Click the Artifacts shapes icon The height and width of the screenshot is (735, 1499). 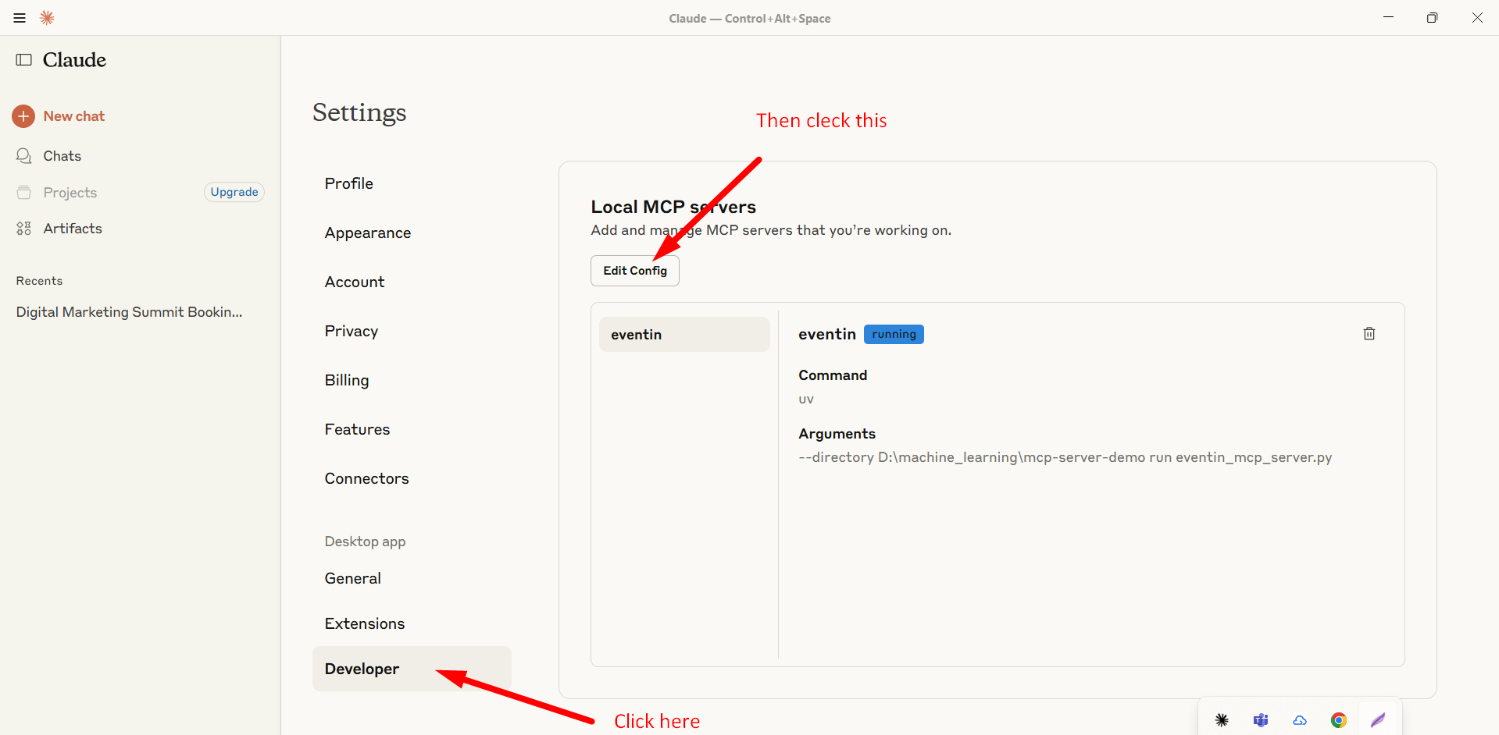(x=24, y=229)
